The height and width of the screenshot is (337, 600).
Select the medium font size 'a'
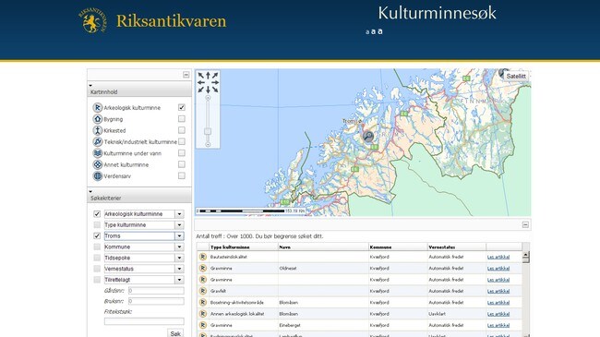(373, 31)
